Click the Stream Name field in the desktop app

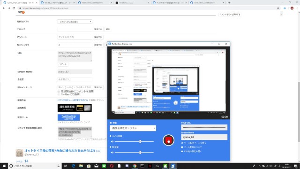[204, 137]
